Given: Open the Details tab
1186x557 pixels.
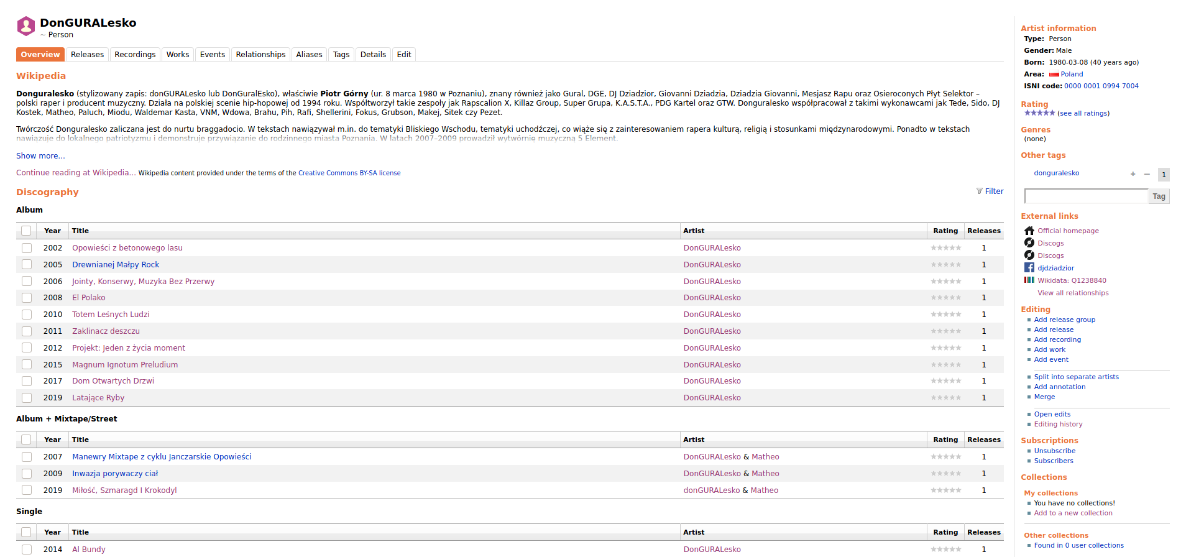Looking at the screenshot, I should click(x=373, y=55).
